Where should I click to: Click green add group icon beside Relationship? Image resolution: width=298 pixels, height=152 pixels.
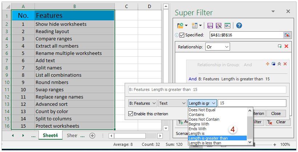[279, 47]
